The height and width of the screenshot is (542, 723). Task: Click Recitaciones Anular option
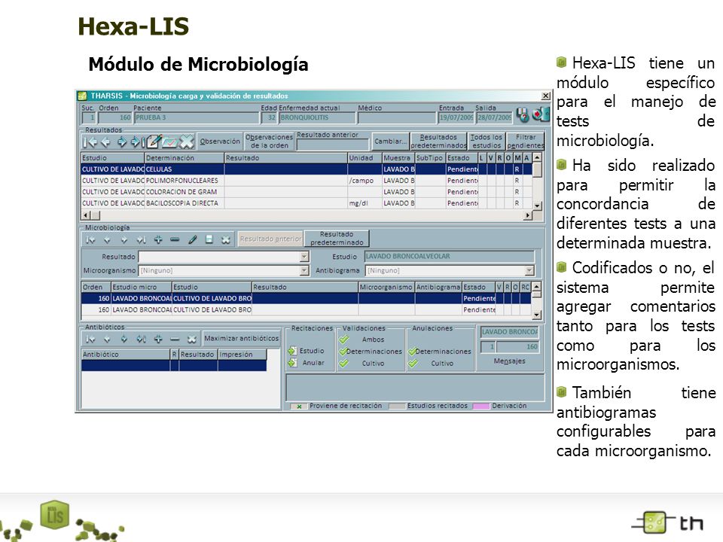tap(307, 363)
